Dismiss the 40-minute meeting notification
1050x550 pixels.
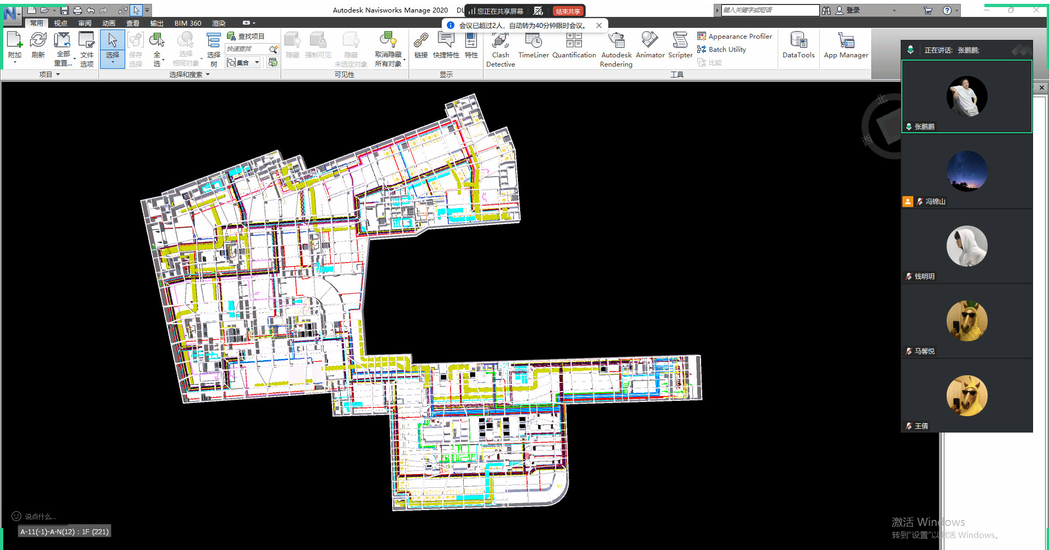click(x=599, y=25)
